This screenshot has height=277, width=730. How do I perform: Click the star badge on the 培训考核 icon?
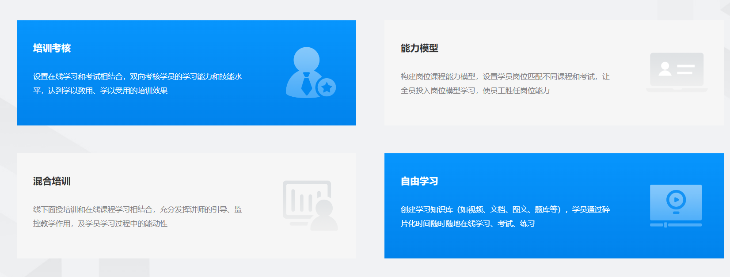tap(327, 87)
